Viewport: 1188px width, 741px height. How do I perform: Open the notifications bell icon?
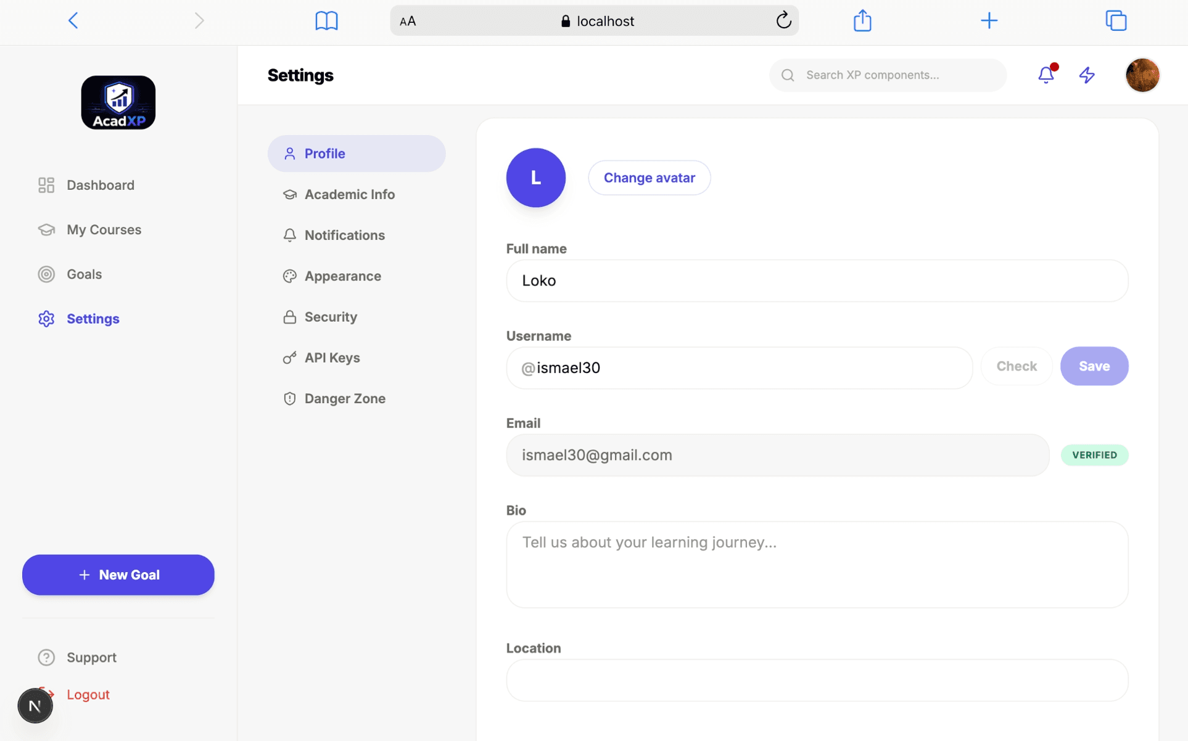tap(1046, 75)
